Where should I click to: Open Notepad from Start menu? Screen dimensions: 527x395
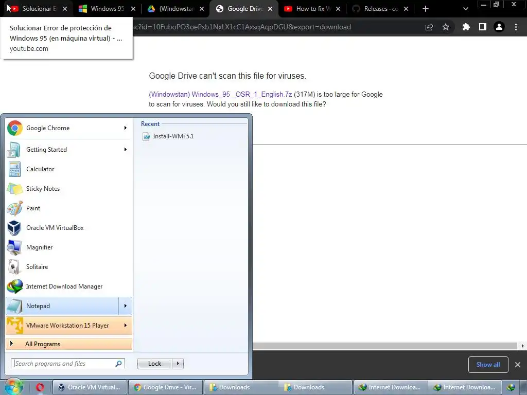click(x=62, y=306)
